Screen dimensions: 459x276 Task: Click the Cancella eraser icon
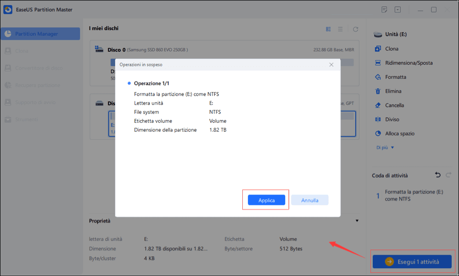tap(378, 105)
